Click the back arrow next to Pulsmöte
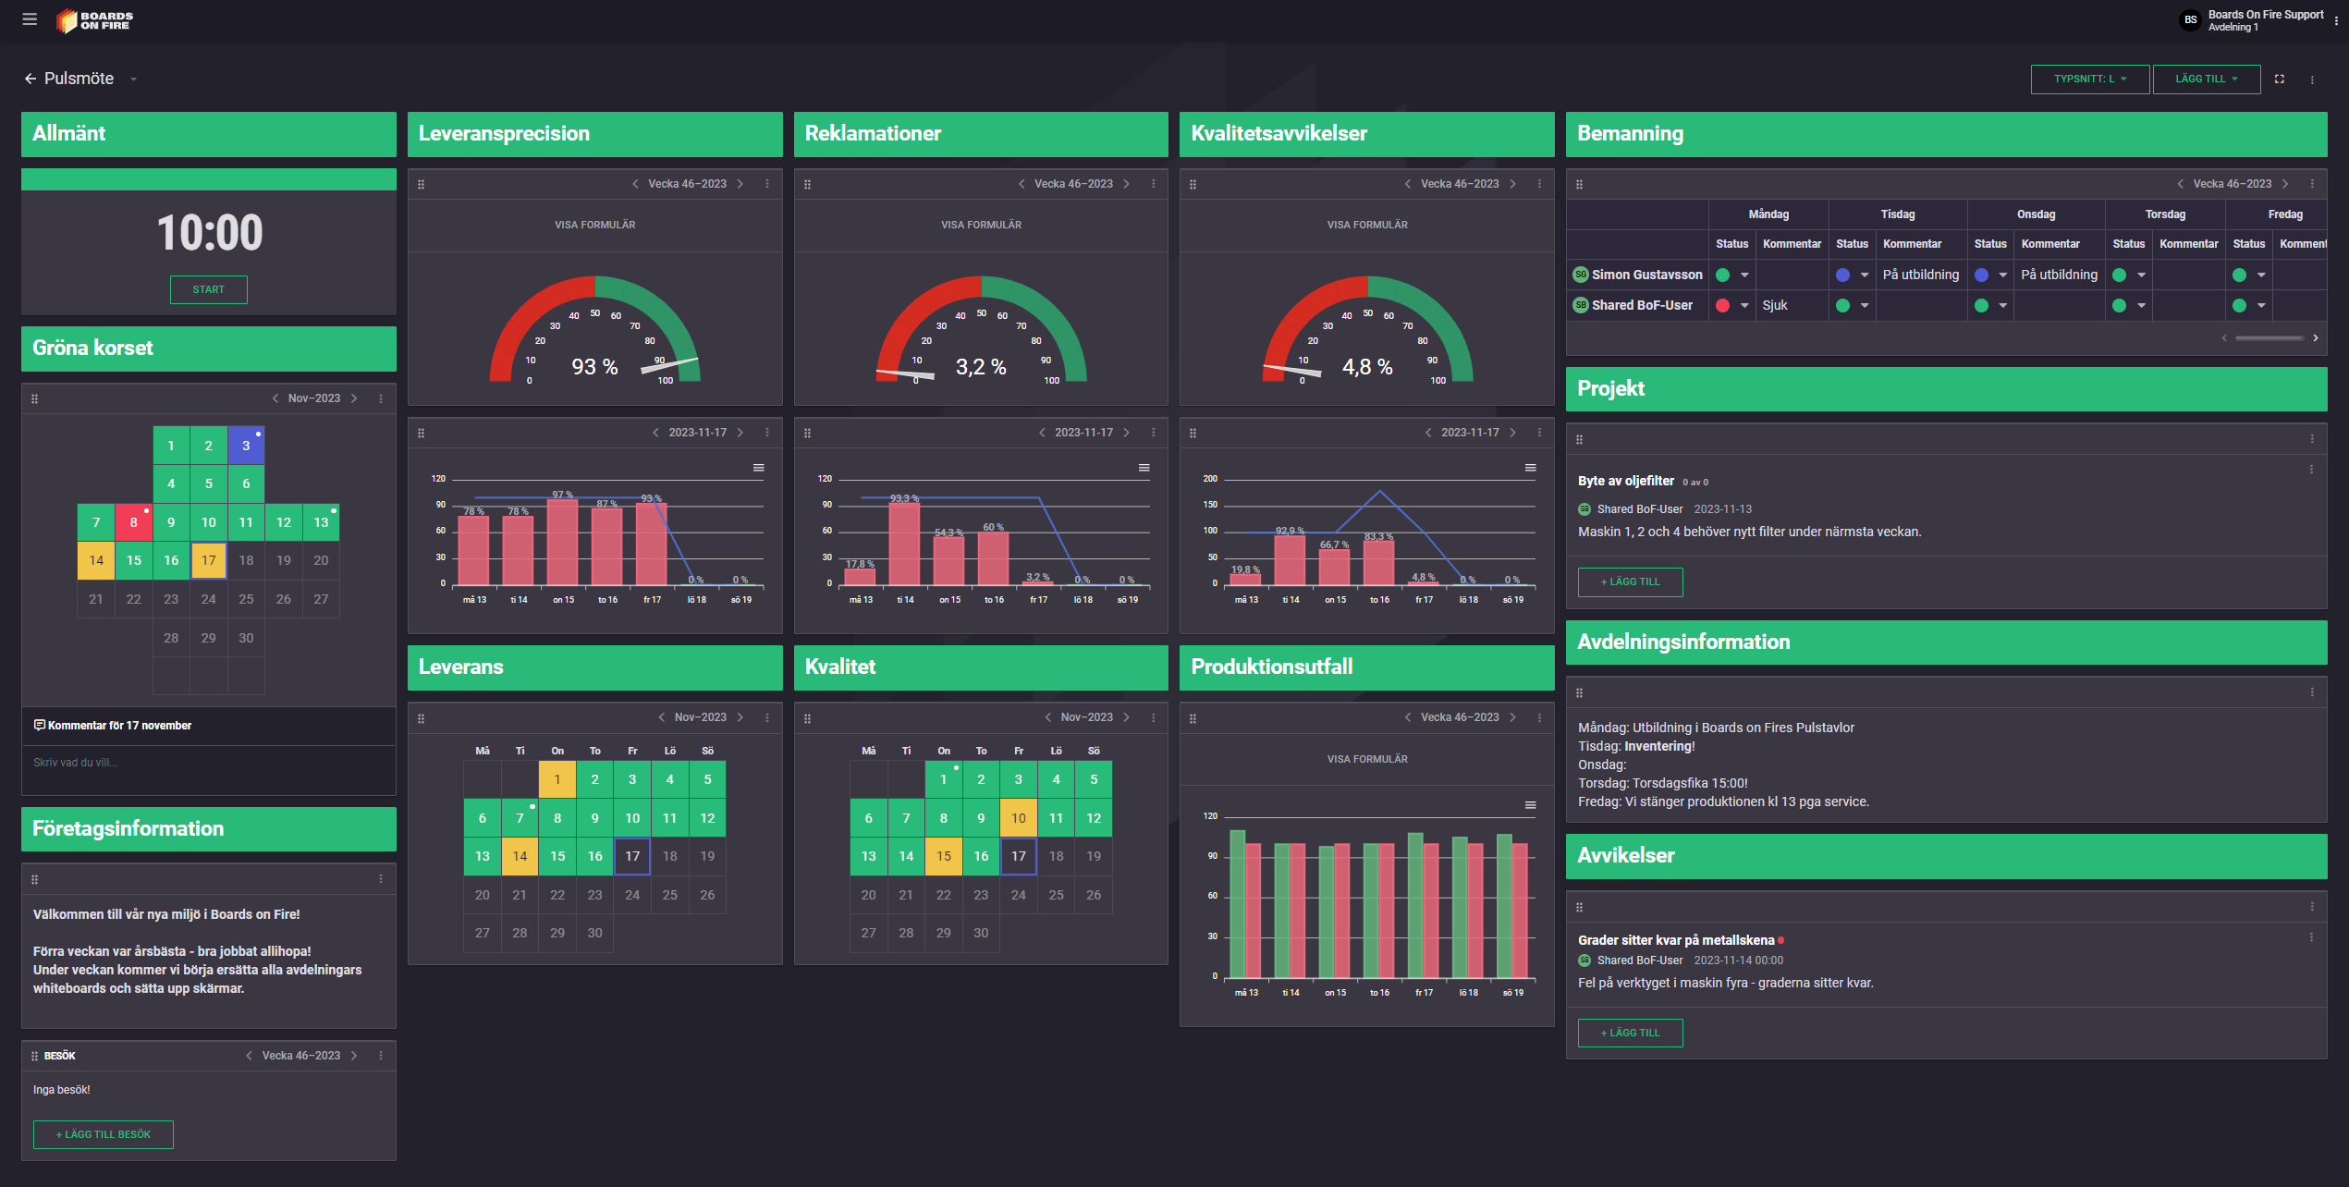 [x=31, y=79]
